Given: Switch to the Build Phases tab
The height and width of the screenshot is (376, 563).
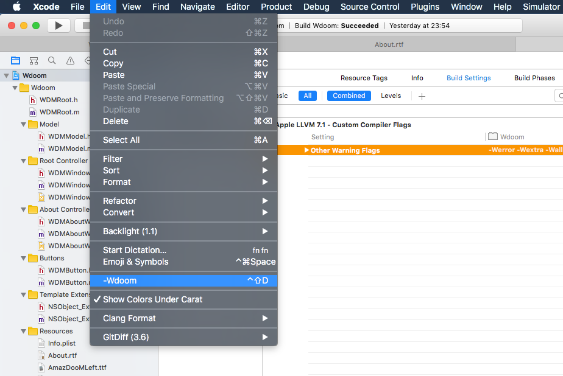Looking at the screenshot, I should point(534,78).
